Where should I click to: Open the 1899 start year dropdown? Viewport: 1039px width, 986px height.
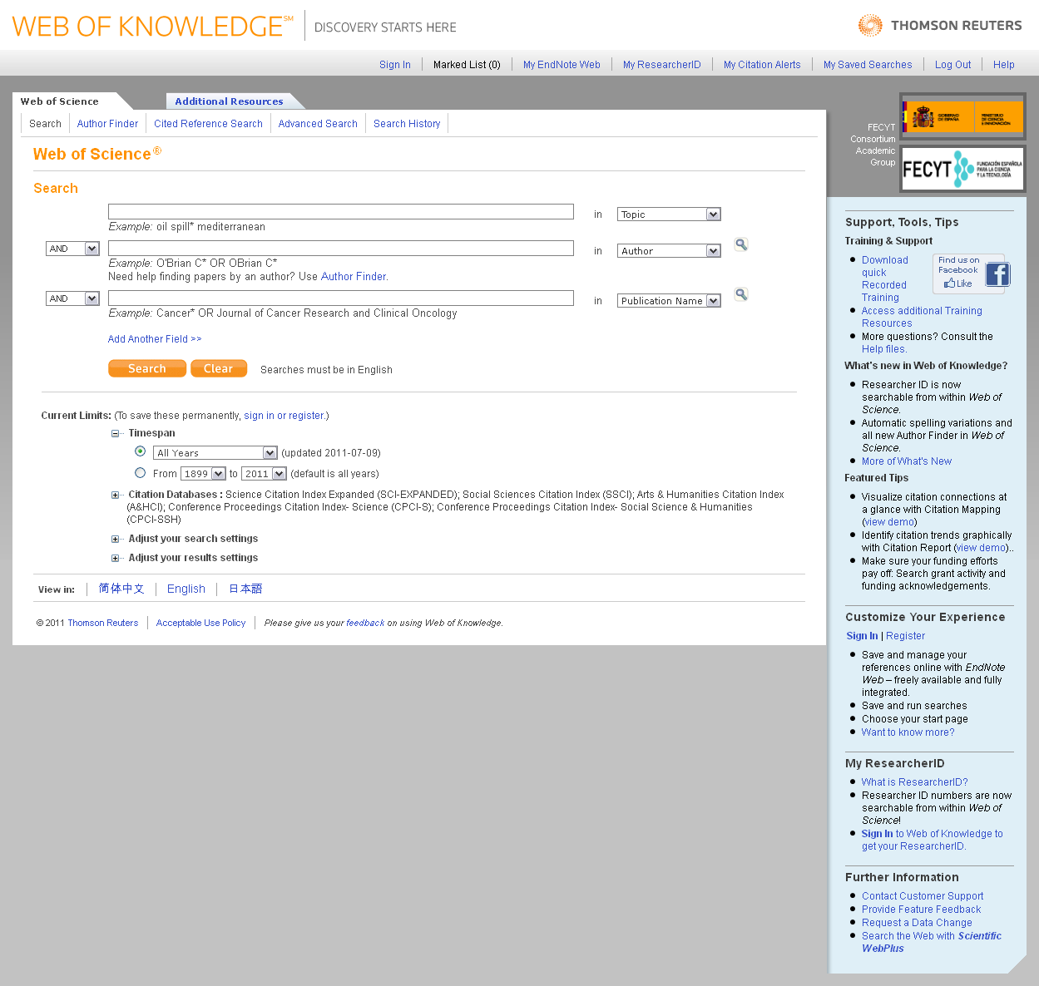(203, 474)
